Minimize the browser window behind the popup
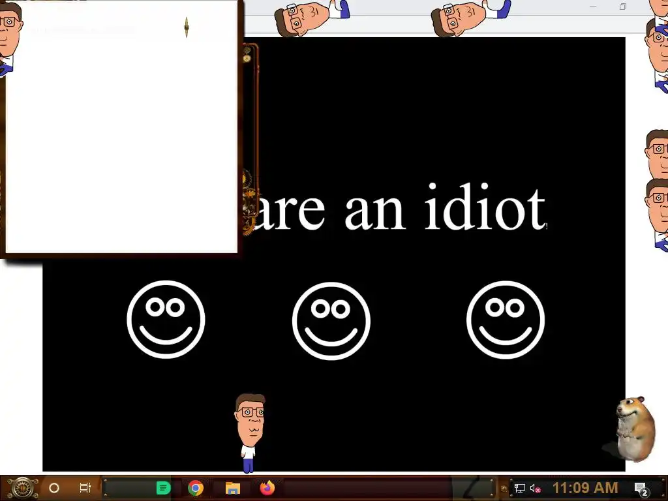668x501 pixels. [592, 7]
